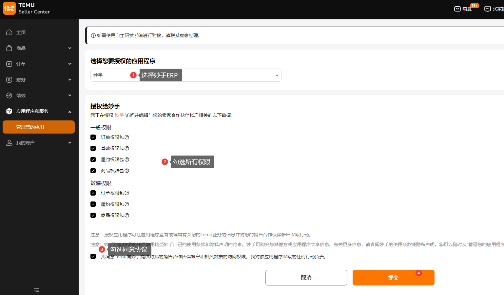Open the 财务 sidebar menu
This screenshot has width=504, height=295.
pos(39,80)
